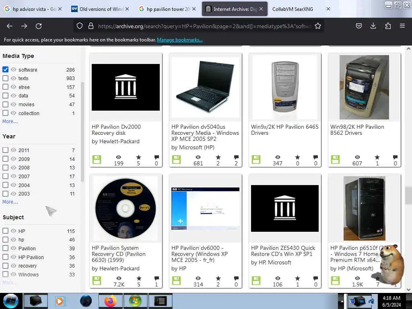Open the dv5040us laptop thumbnail

pos(206,87)
